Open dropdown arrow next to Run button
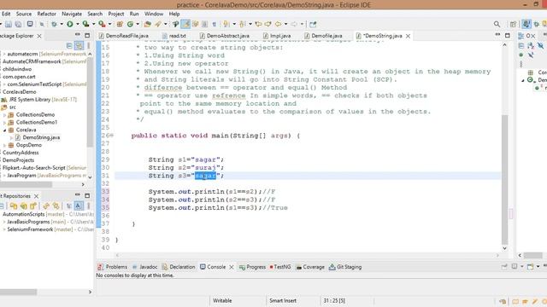The height and width of the screenshot is (307, 547). pos(78,24)
